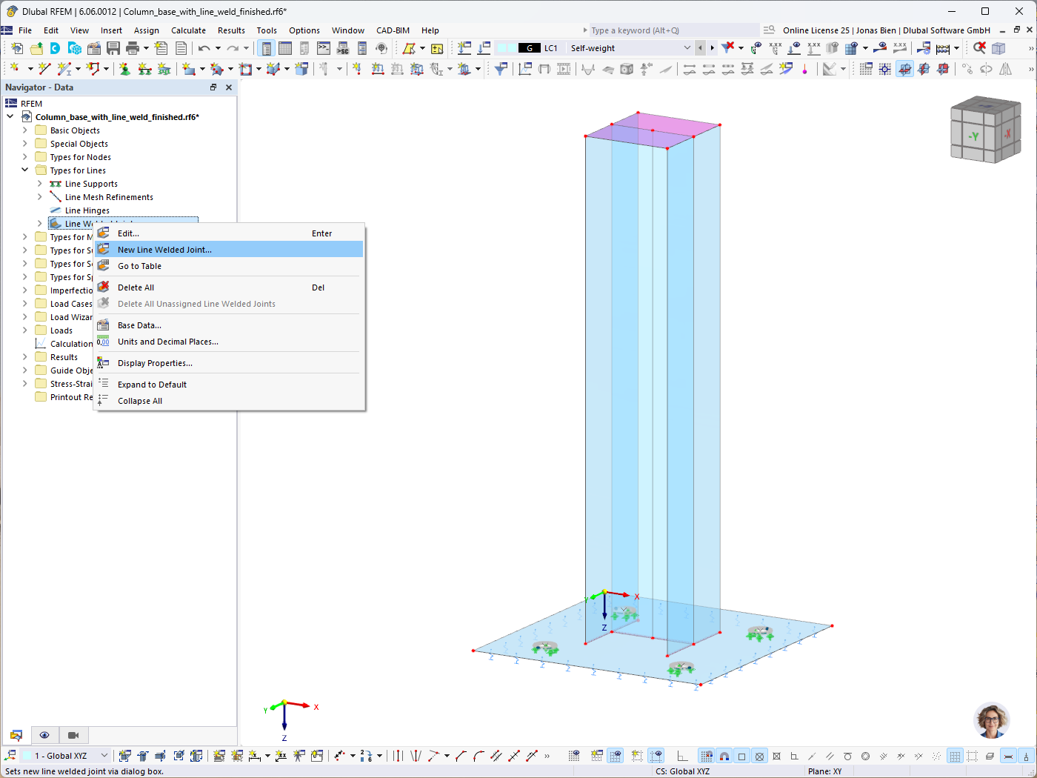1037x778 pixels.
Task: Open the Assign menu
Action: pos(147,30)
